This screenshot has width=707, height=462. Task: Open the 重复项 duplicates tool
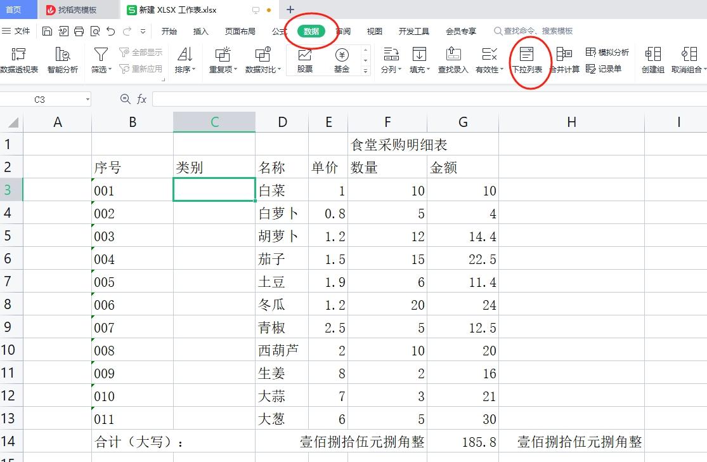[223, 60]
